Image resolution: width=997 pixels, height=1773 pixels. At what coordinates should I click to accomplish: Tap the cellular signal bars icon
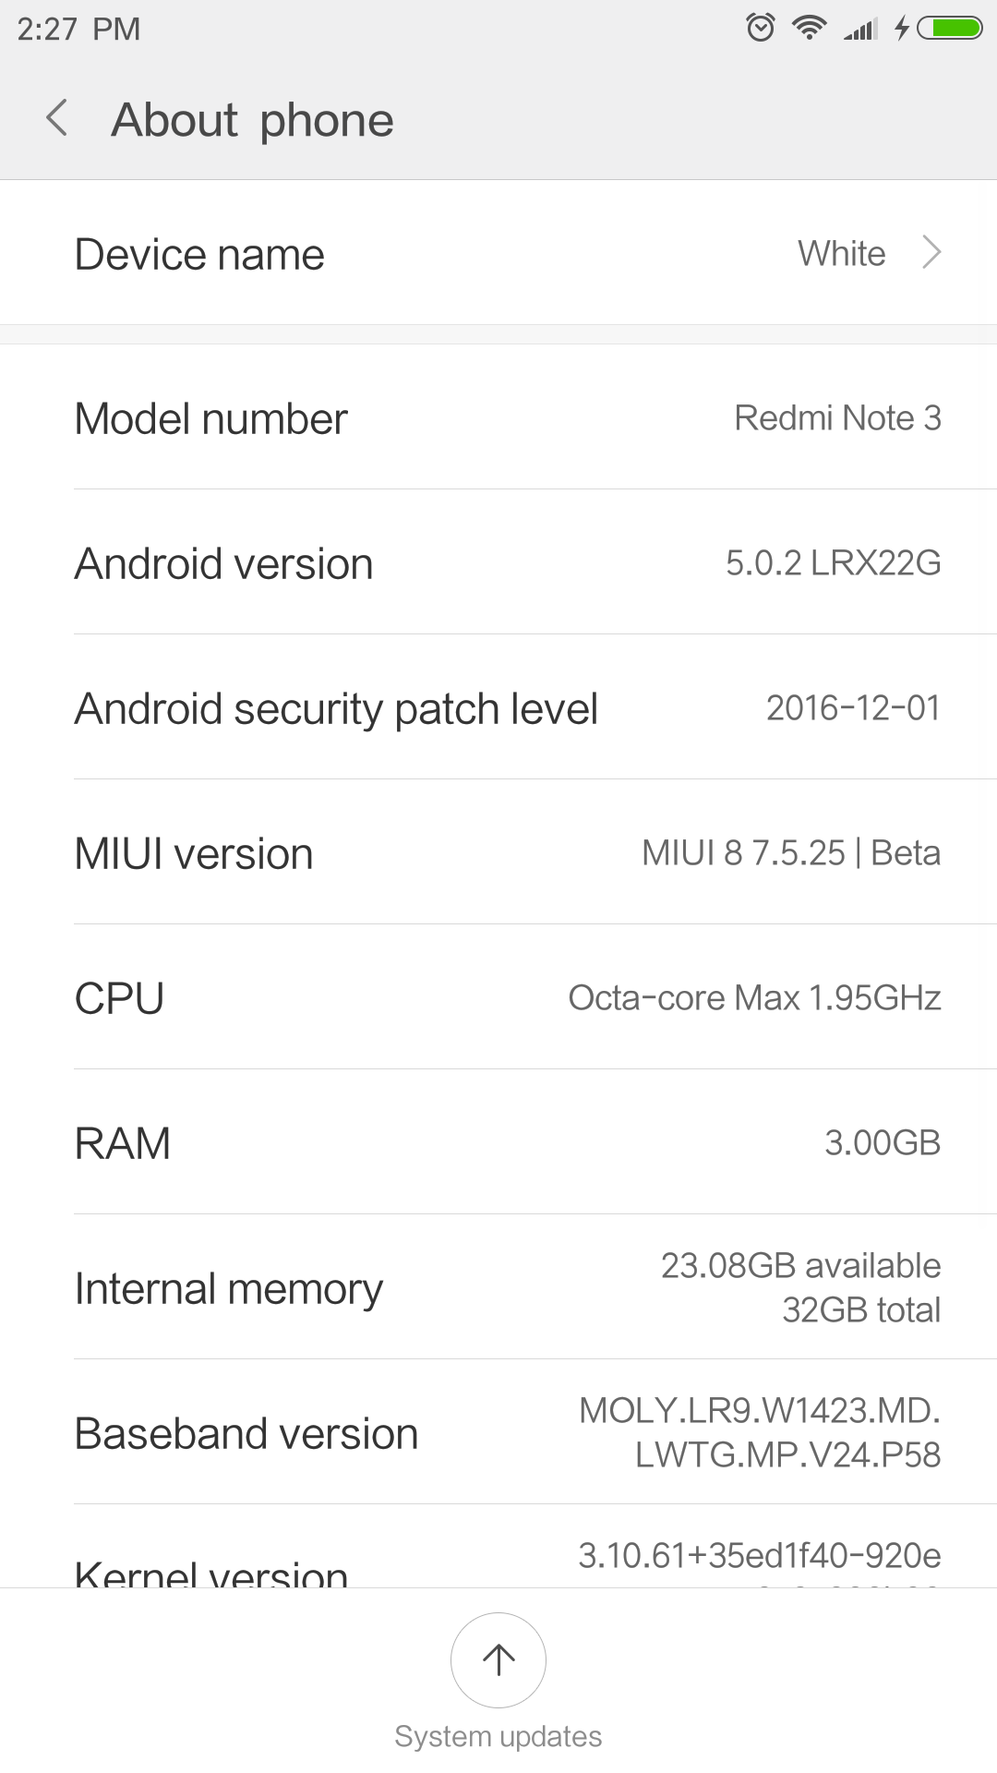(860, 30)
